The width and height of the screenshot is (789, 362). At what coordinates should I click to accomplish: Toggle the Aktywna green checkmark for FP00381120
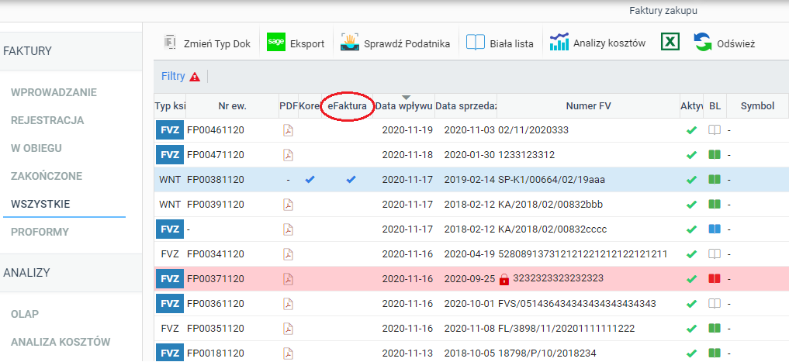pos(692,180)
